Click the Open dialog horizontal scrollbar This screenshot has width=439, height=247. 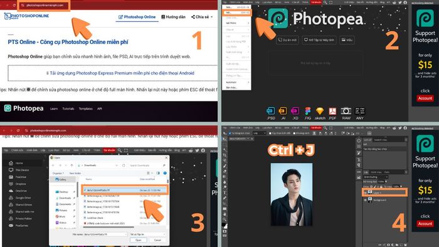click(x=108, y=227)
